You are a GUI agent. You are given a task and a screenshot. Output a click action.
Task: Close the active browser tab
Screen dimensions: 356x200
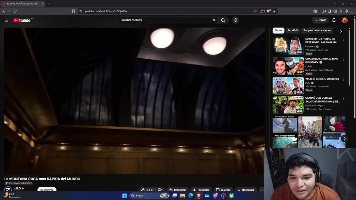pos(42,4)
